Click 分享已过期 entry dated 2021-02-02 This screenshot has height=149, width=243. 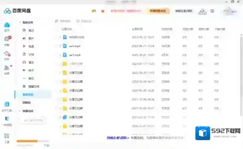tap(76, 117)
